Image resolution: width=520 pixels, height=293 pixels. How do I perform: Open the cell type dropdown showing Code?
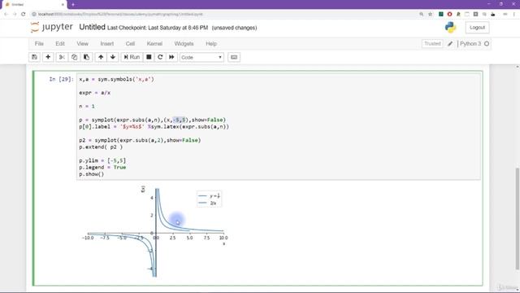click(201, 57)
